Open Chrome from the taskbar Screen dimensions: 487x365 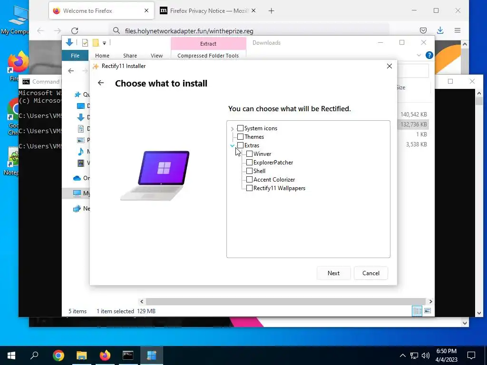(58, 355)
